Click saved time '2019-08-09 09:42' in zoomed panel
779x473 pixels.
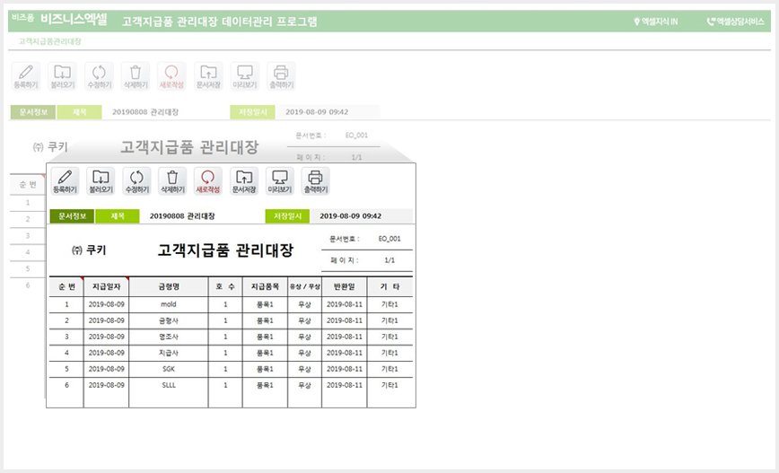pos(351,216)
